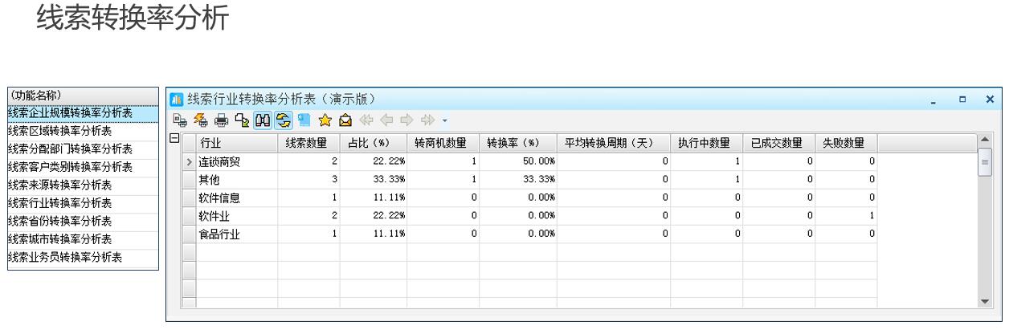Sort by the 转换率 (%) column header

pyautogui.click(x=513, y=143)
